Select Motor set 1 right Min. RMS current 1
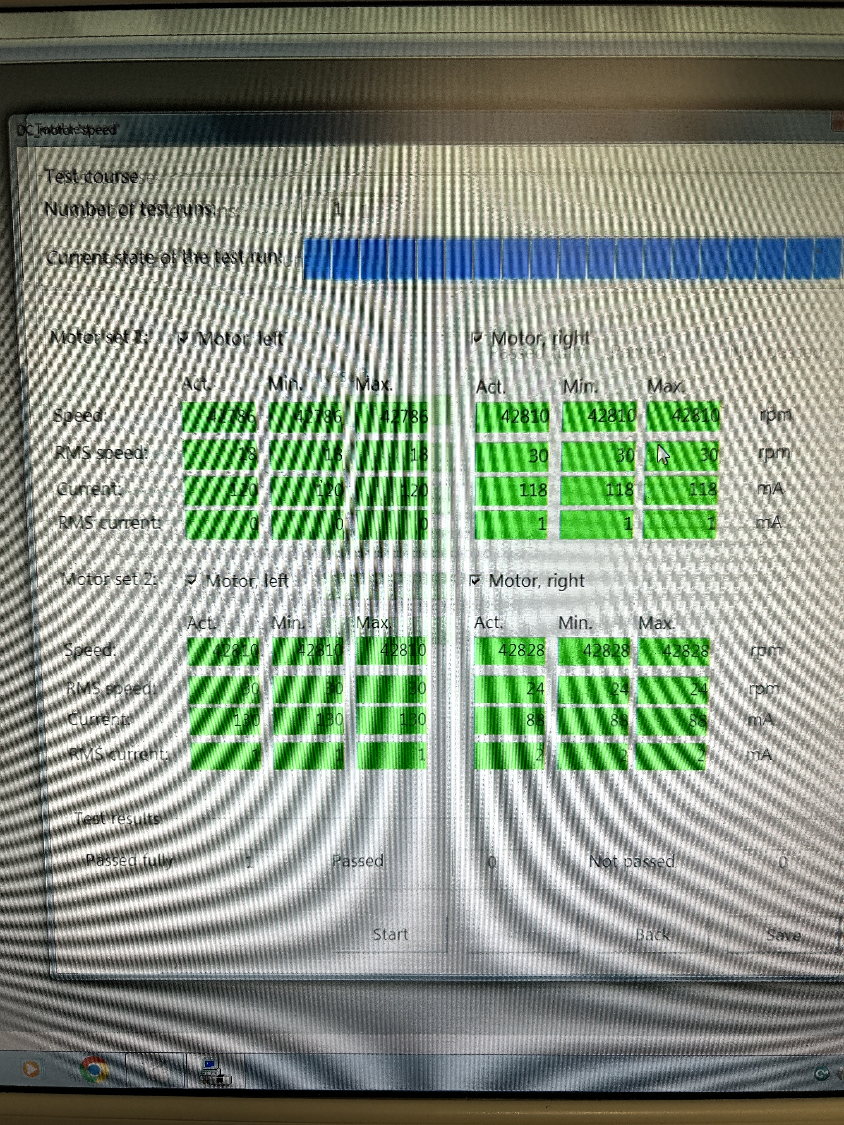 tap(596, 524)
